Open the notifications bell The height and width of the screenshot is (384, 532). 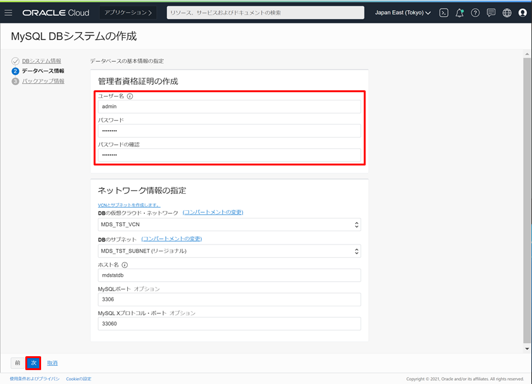(460, 13)
